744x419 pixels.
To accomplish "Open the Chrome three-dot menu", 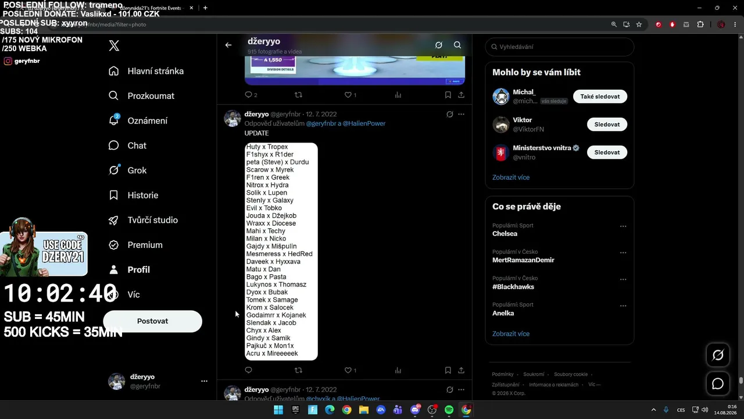I will pos(735,24).
